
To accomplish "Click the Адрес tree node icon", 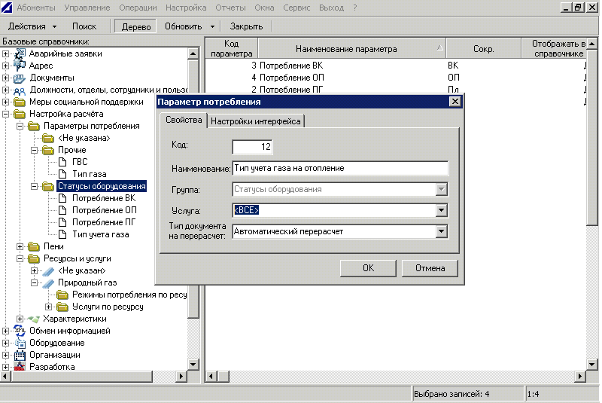I will 20,66.
